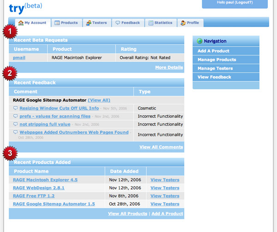This screenshot has height=232, width=277.
Task: Open the not stripping full value comment
Action: (x=45, y=124)
